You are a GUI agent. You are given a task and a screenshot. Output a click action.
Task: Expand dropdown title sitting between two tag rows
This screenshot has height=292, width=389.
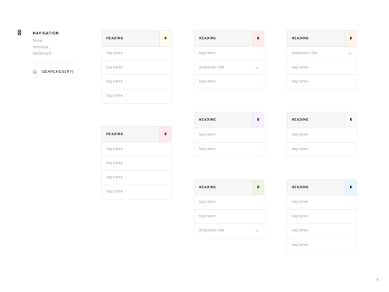point(229,68)
